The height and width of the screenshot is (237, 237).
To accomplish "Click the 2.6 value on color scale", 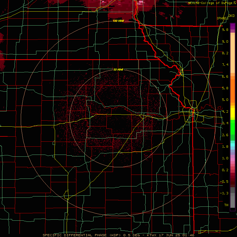I will [225, 135].
